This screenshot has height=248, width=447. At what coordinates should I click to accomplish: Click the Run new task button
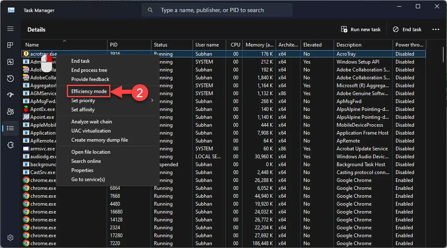[361, 29]
